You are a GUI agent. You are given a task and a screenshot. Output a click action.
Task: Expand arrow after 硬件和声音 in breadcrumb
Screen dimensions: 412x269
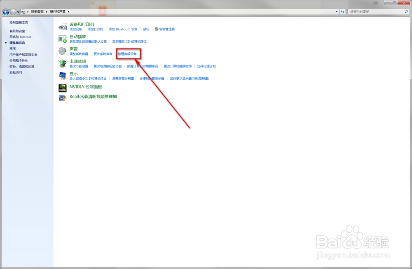tap(68, 12)
